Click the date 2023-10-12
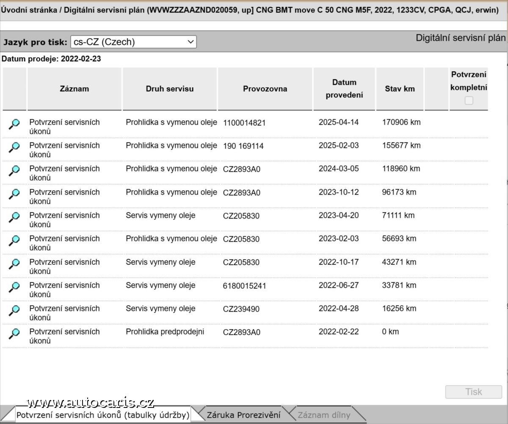The width and height of the screenshot is (508, 424). pos(339,192)
